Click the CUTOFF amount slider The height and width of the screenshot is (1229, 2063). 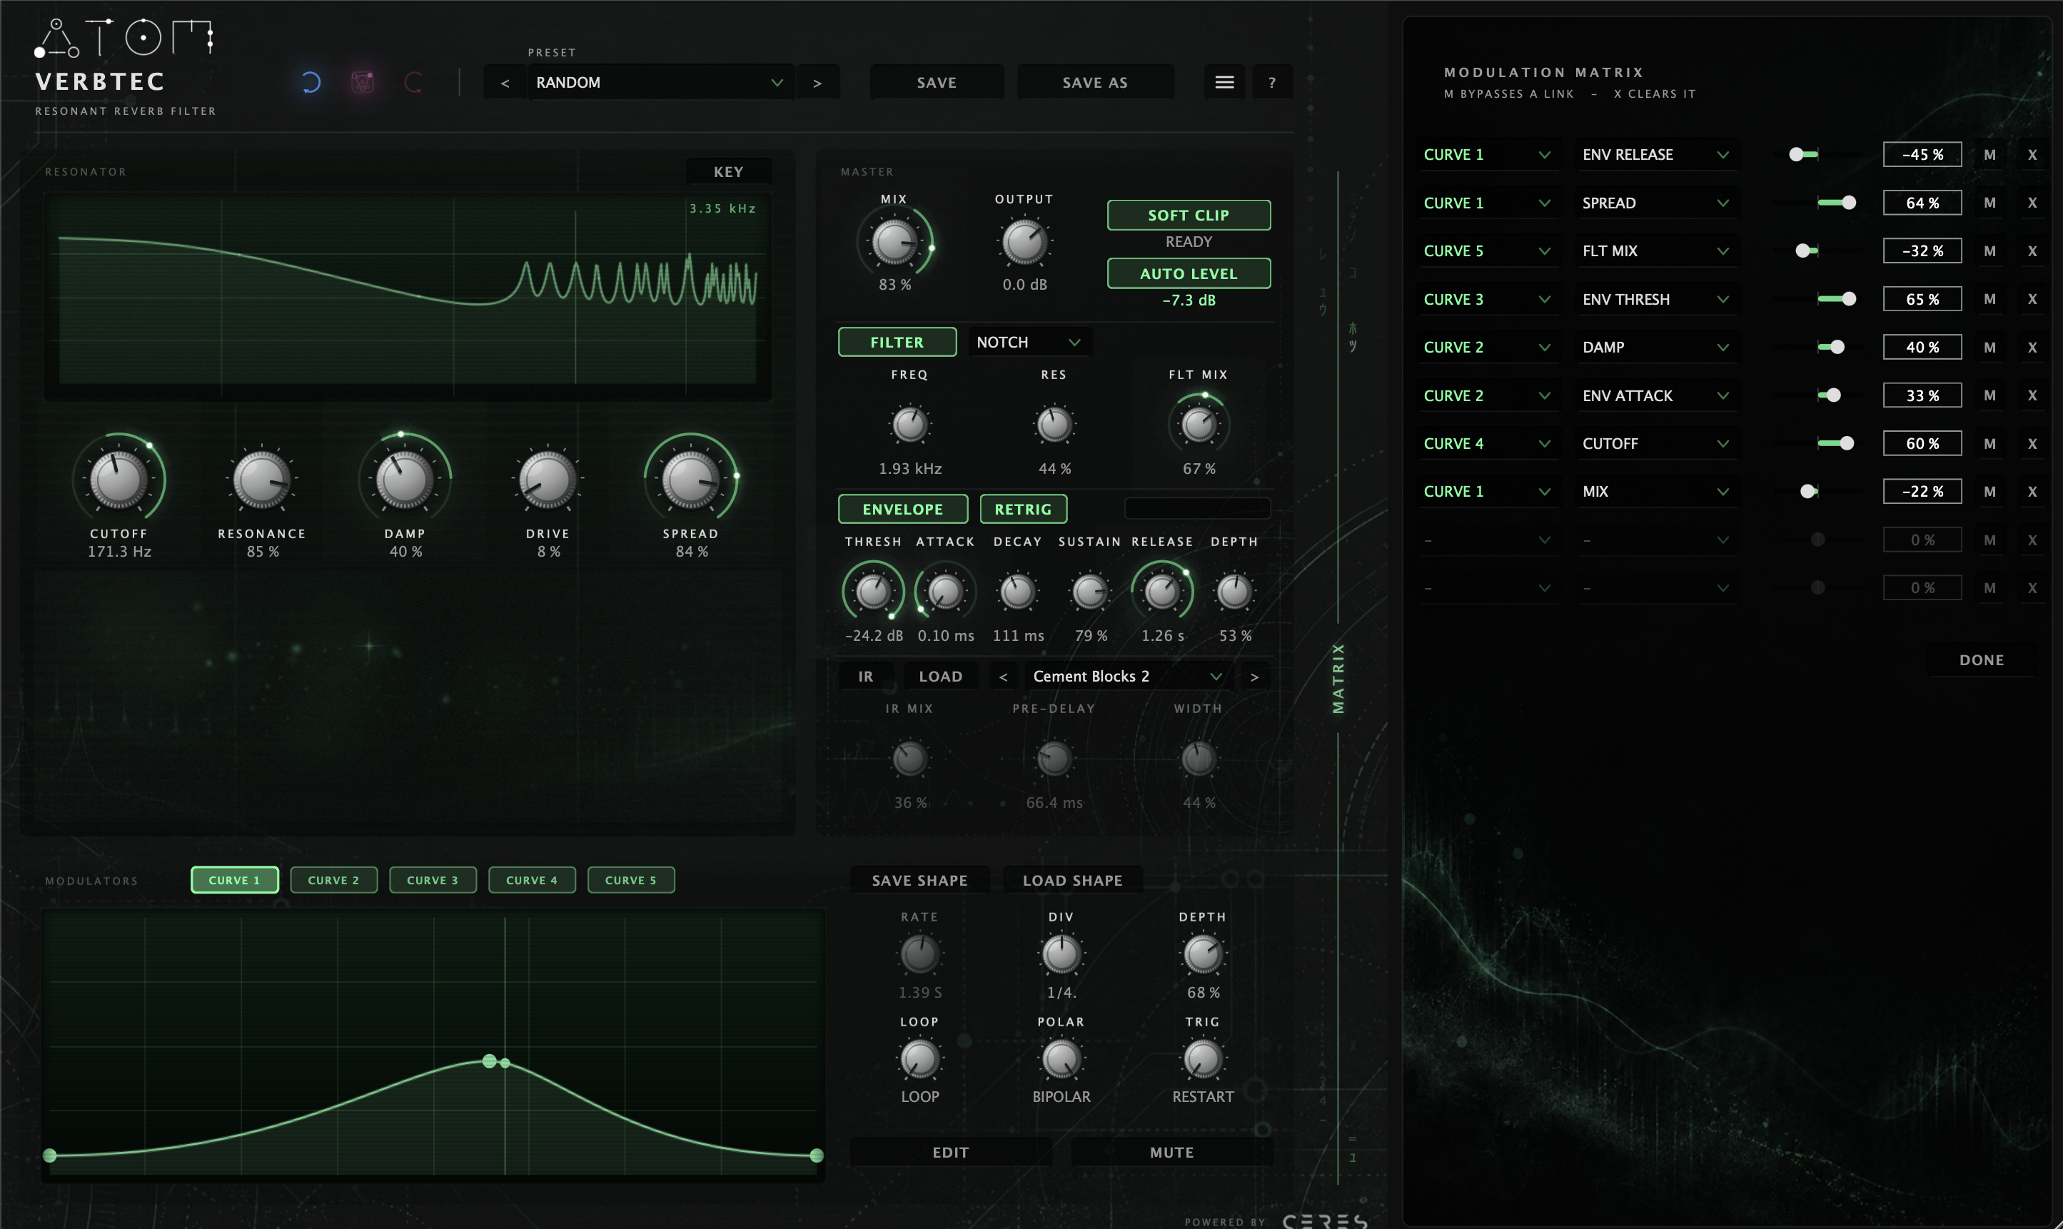[x=1818, y=443]
